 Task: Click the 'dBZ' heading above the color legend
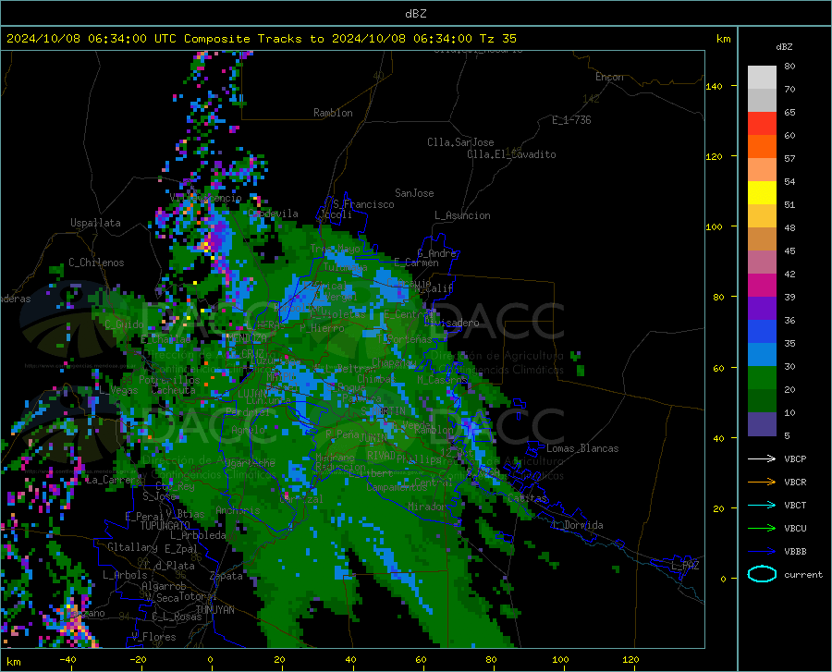pos(784,46)
